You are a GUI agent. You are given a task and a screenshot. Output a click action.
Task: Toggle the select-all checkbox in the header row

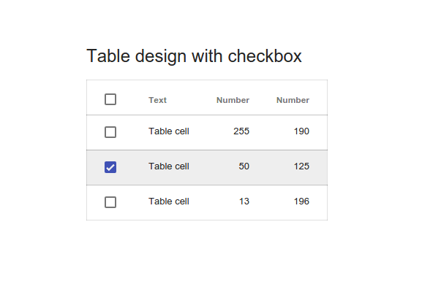click(x=110, y=99)
